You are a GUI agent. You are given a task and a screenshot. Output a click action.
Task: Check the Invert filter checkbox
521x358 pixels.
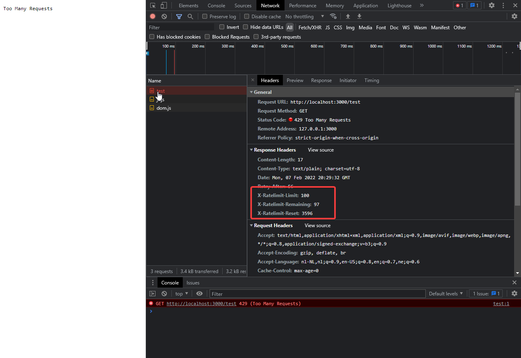tap(222, 27)
